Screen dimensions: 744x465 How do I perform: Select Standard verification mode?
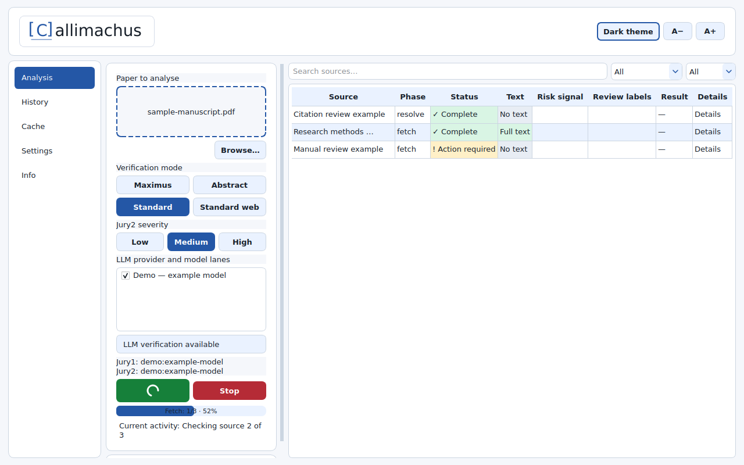(153, 207)
